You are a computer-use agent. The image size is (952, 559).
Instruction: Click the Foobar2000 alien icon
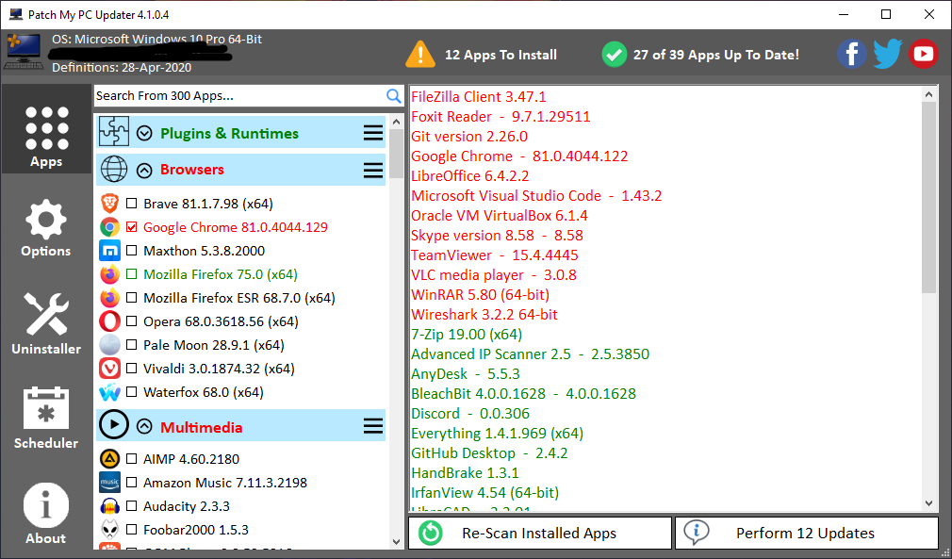click(x=110, y=530)
